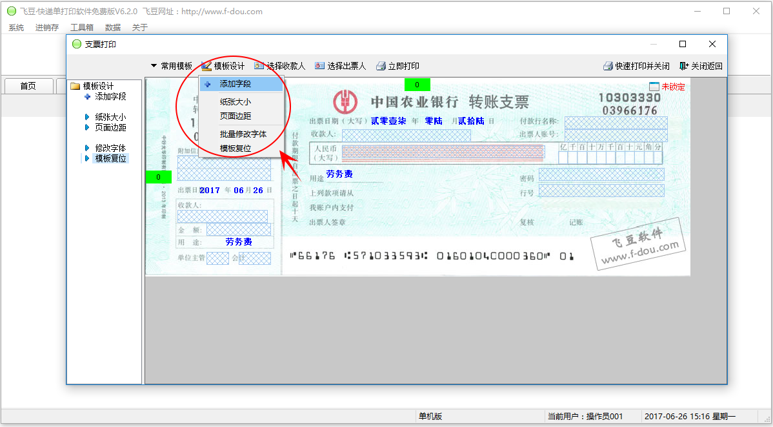This screenshot has height=427, width=773.
Task: Click the stub 劳务费 purpose text
Action: tap(239, 242)
